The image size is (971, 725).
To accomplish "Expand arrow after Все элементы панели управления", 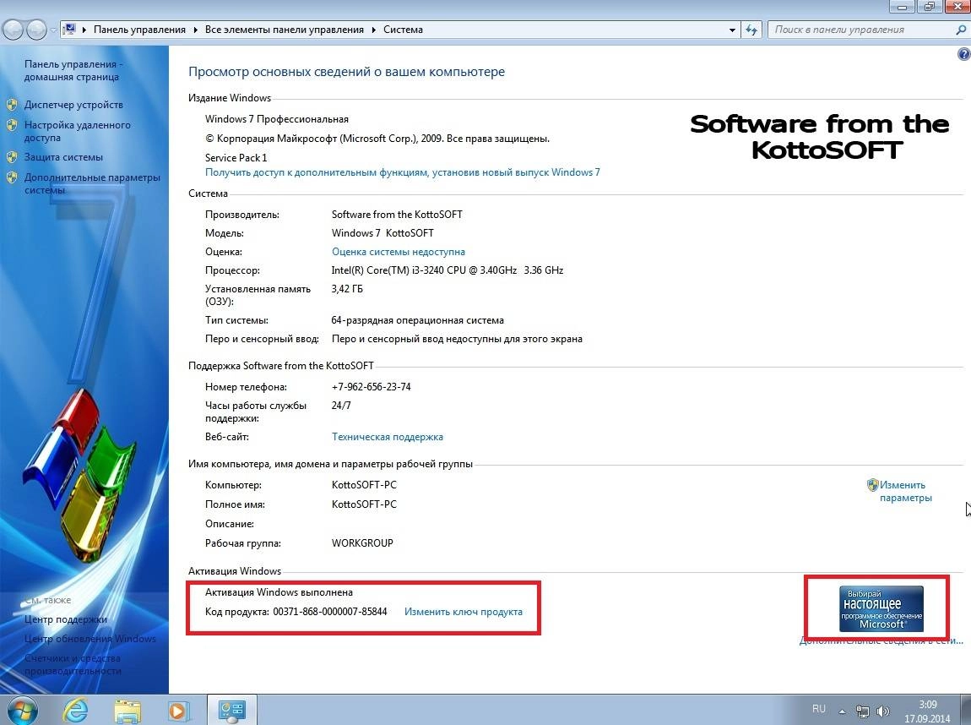I will click(x=373, y=30).
